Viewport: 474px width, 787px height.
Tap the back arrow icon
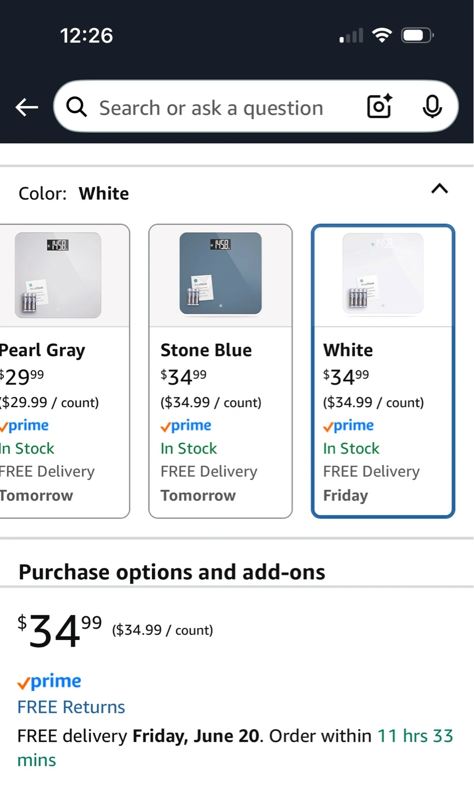click(26, 108)
